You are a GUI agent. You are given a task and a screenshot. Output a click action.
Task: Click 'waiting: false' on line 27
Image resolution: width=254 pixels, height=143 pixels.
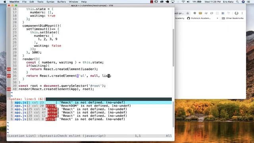tap(48, 46)
